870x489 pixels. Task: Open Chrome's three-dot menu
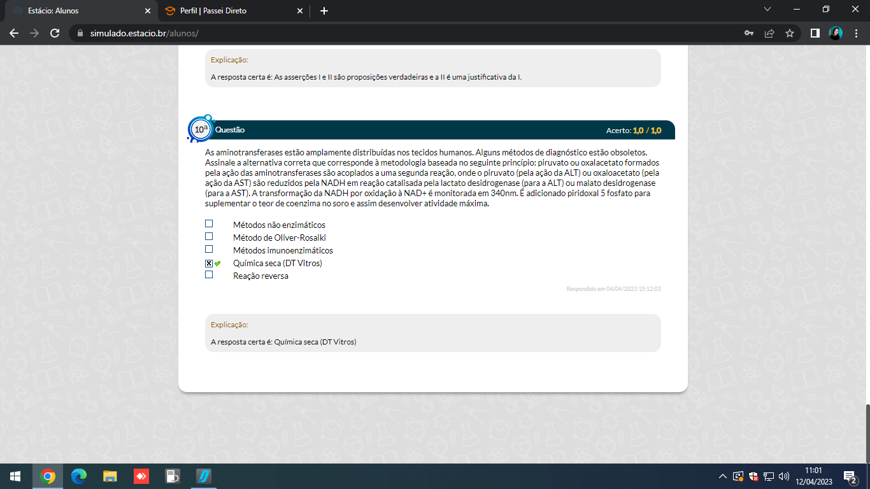click(x=857, y=33)
